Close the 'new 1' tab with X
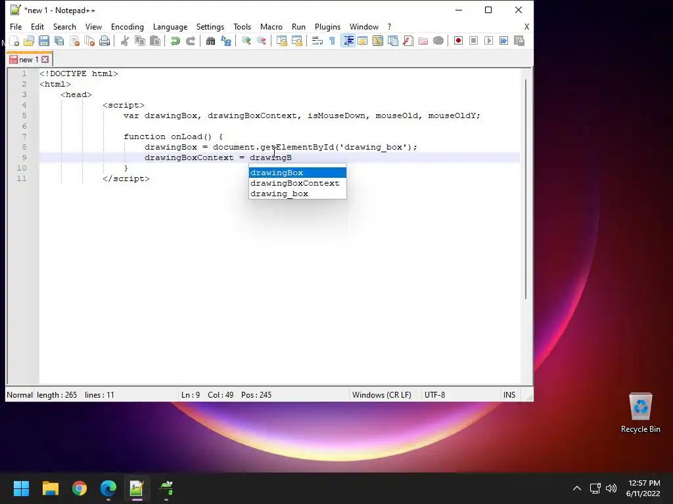673x504 pixels. pos(45,60)
